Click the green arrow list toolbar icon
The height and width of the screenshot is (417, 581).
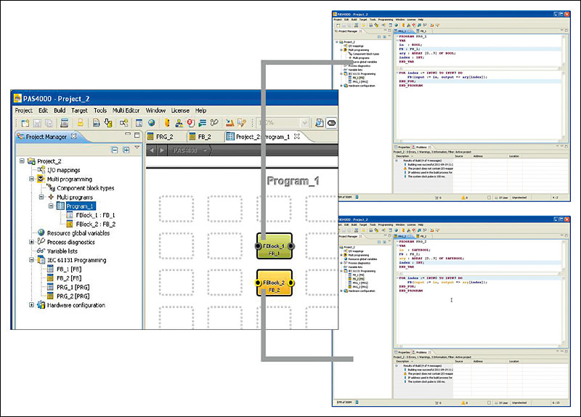pos(203,123)
